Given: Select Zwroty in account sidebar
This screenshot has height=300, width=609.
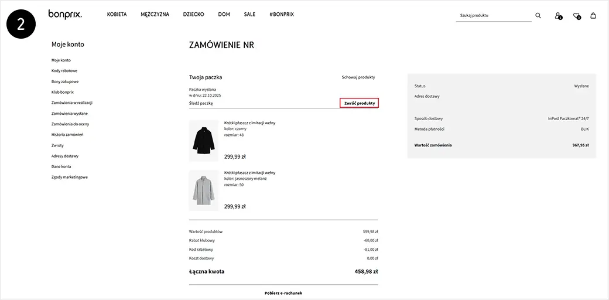Looking at the screenshot, I should (x=57, y=145).
